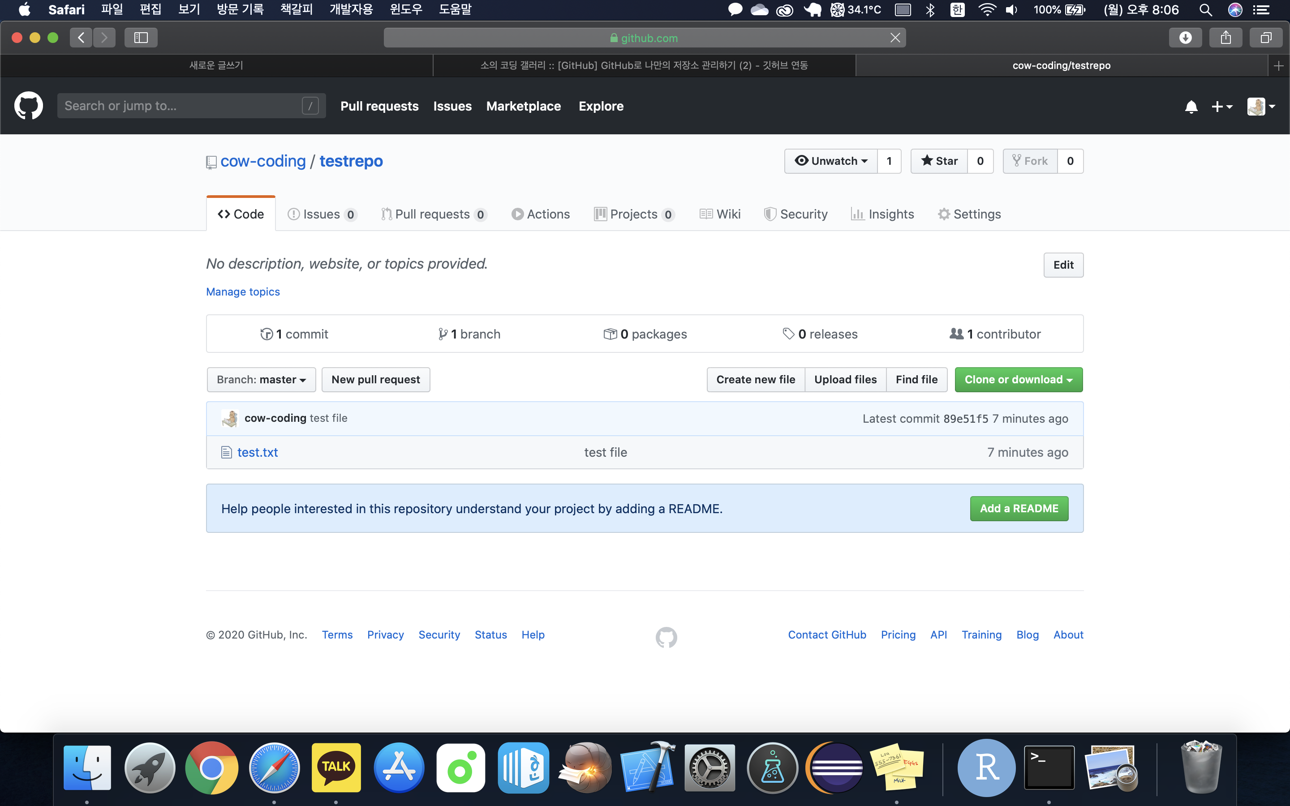The height and width of the screenshot is (806, 1290).
Task: Click the Safari share icon
Action: (1225, 38)
